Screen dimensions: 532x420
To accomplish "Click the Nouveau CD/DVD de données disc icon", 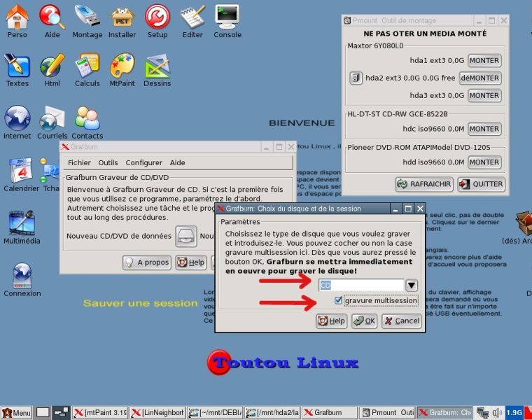I will (186, 237).
